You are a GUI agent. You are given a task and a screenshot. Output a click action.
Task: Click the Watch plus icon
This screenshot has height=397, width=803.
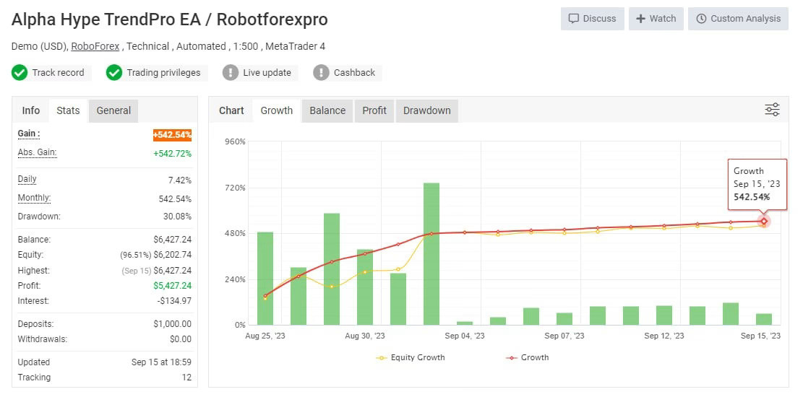click(x=640, y=19)
